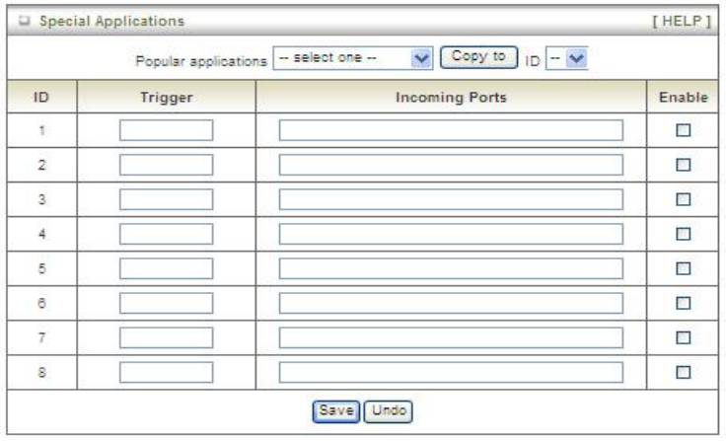Check the Enable box for row 7
Image resolution: width=726 pixels, height=441 pixels.
683,337
